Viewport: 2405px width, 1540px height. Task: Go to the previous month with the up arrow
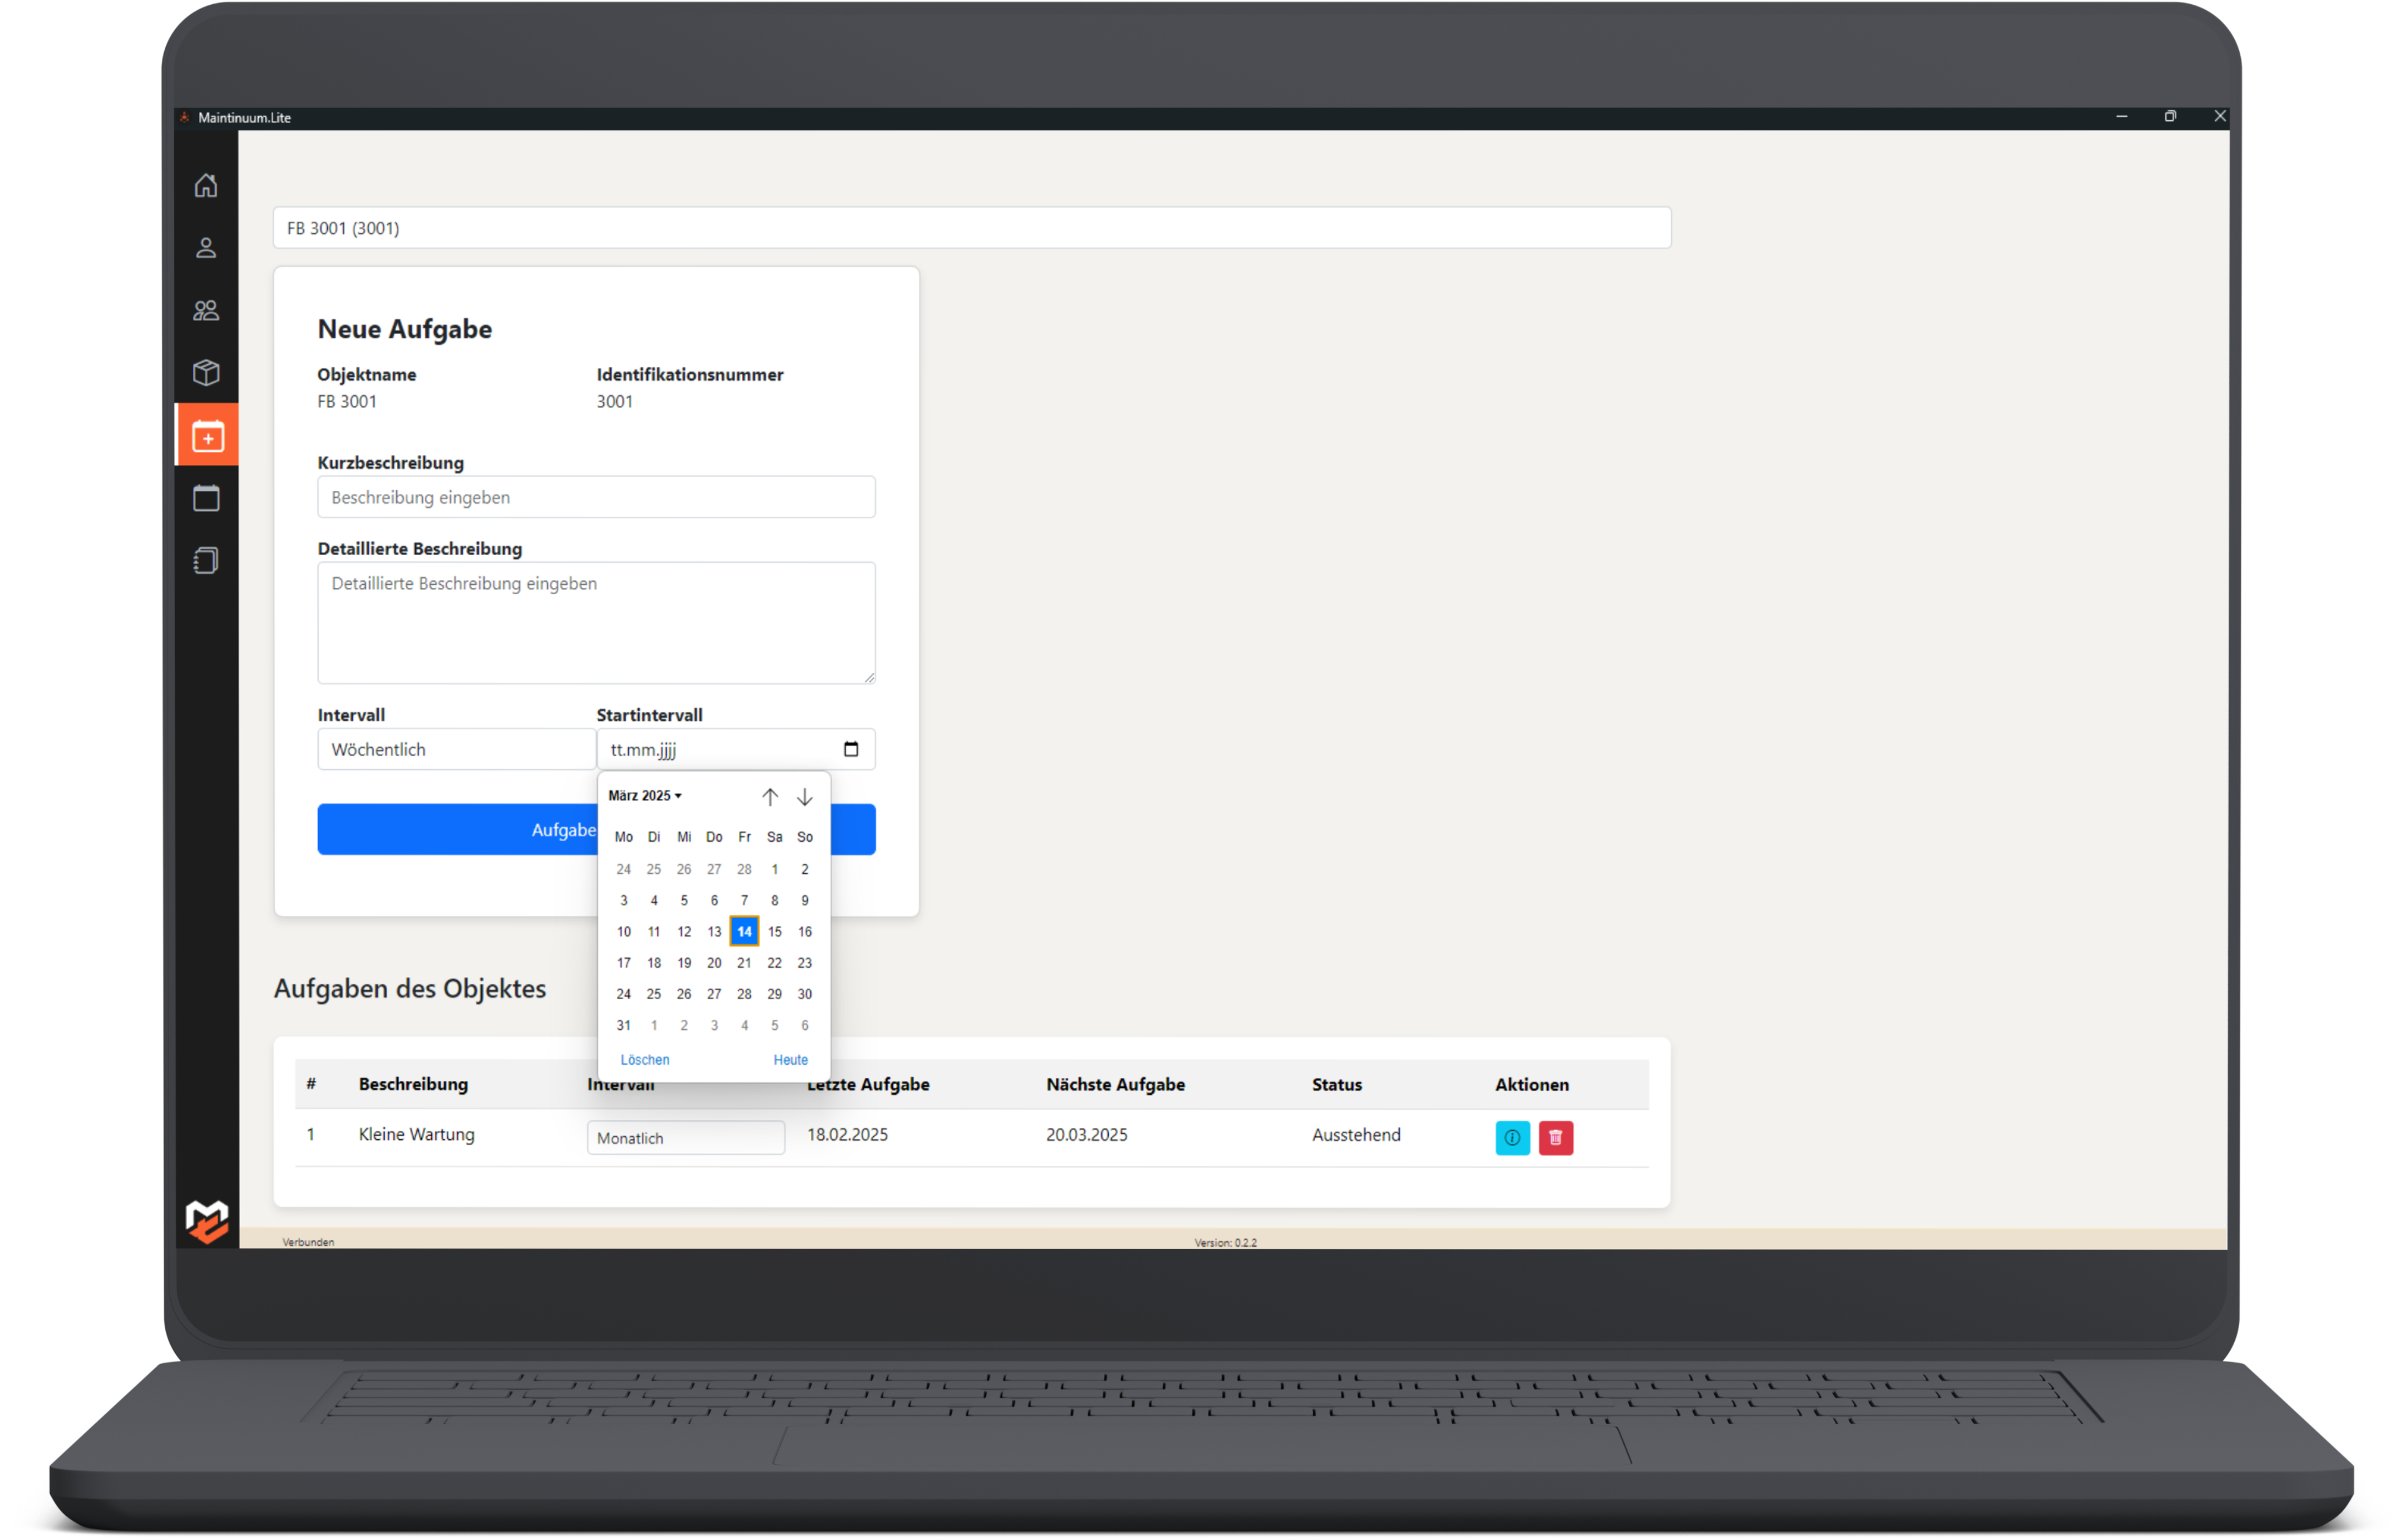click(770, 797)
